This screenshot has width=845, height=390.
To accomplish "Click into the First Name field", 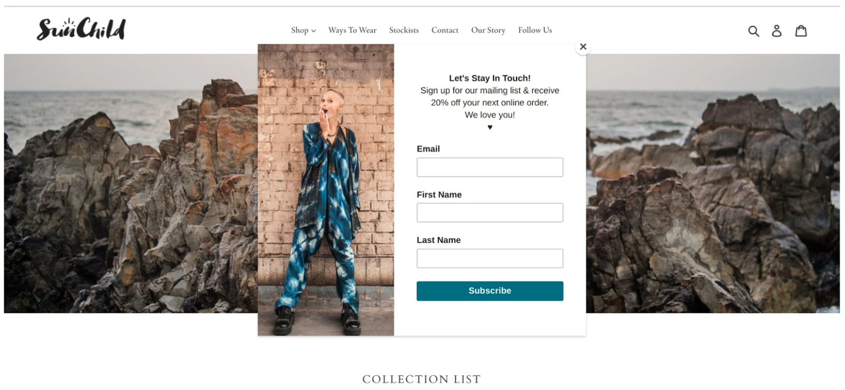I will [x=489, y=213].
